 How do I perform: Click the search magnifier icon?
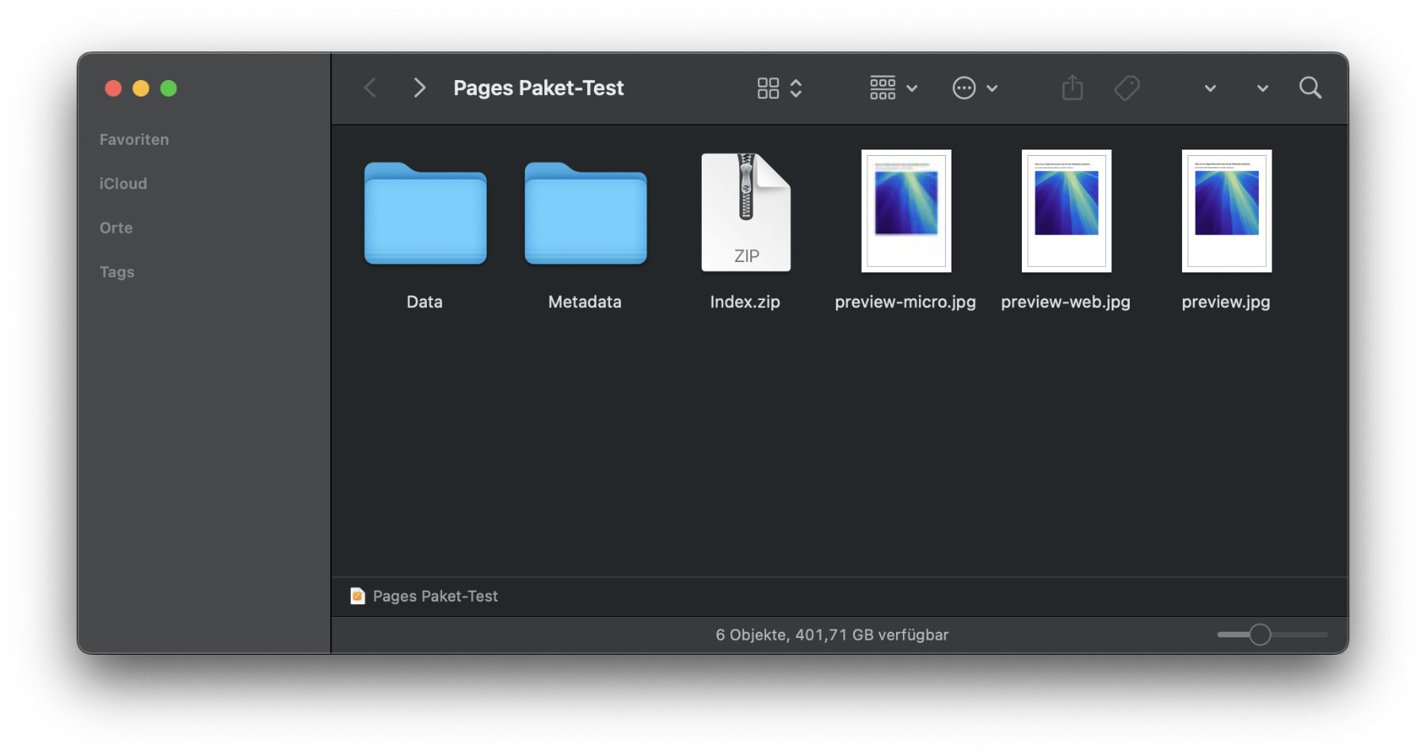[x=1310, y=88]
